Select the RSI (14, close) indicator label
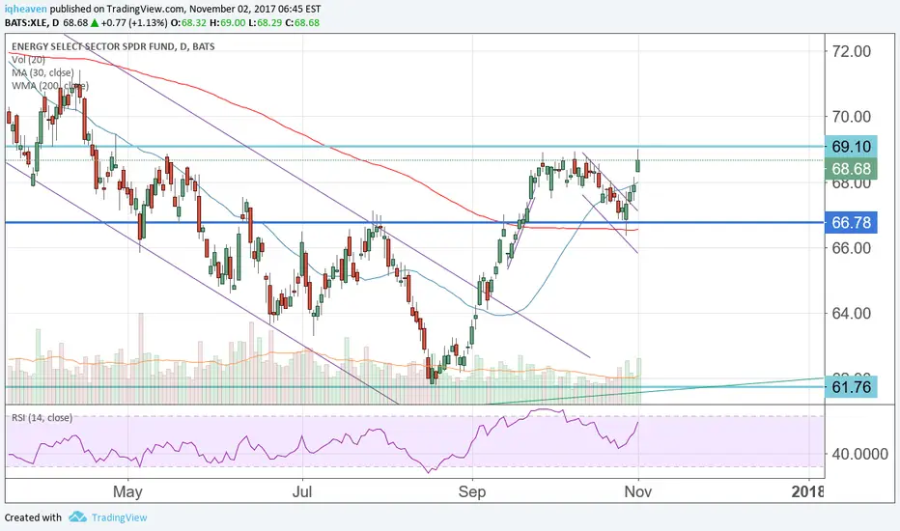 tap(42, 418)
